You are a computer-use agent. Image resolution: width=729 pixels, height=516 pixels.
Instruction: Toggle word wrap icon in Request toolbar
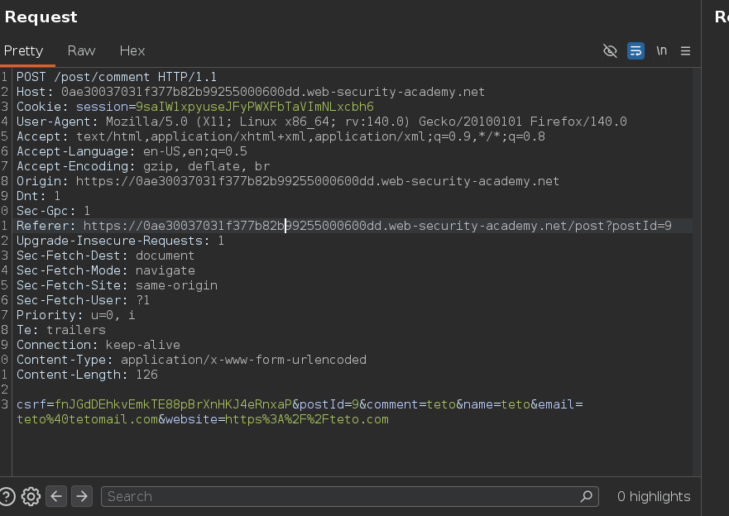[635, 50]
